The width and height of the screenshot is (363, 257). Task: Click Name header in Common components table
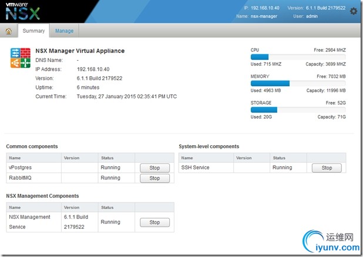coord(15,157)
